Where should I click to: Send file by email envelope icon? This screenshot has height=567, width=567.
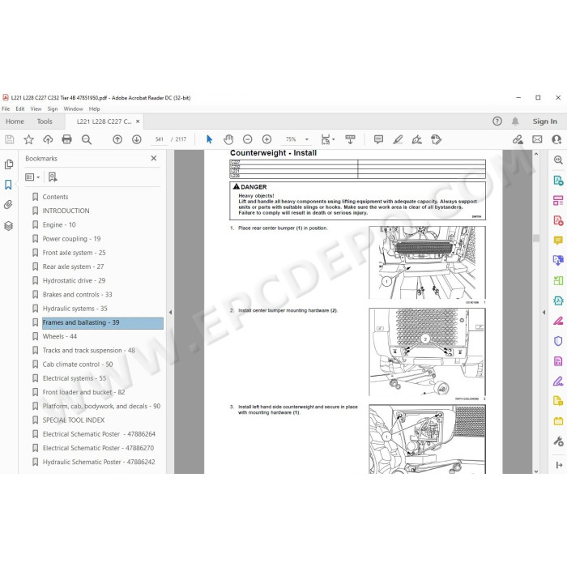tap(537, 139)
